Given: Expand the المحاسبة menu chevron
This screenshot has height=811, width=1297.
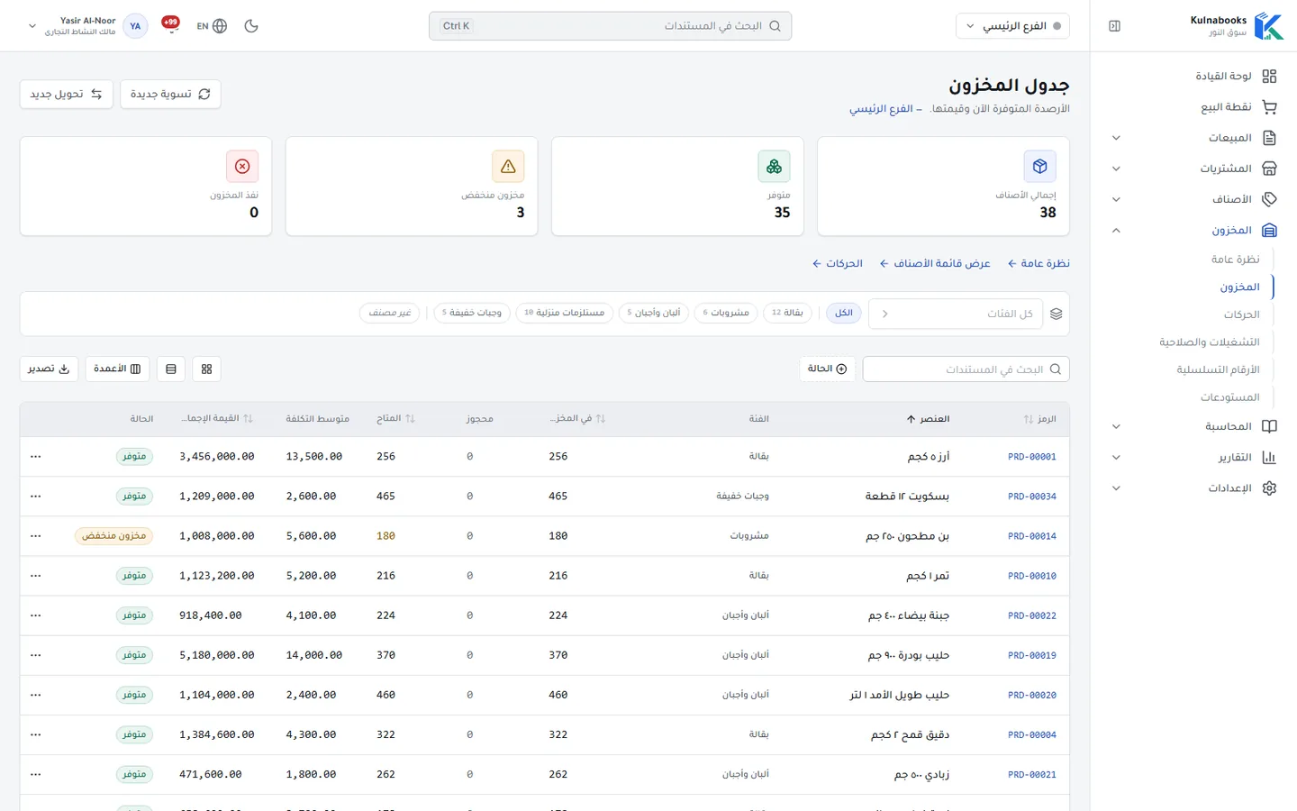Looking at the screenshot, I should (x=1116, y=427).
